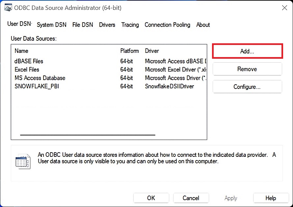Click 64-bit platform cell for MS Access Database
Screen dimensions: 293x207
126,78
